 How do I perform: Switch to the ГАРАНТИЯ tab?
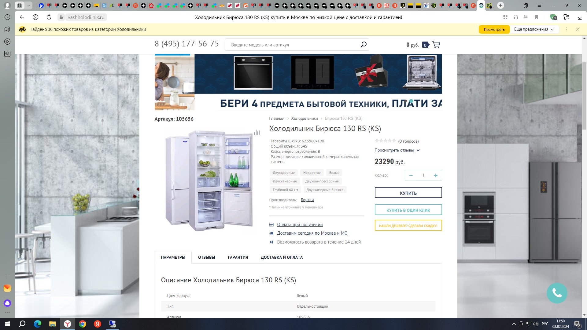[238, 257]
